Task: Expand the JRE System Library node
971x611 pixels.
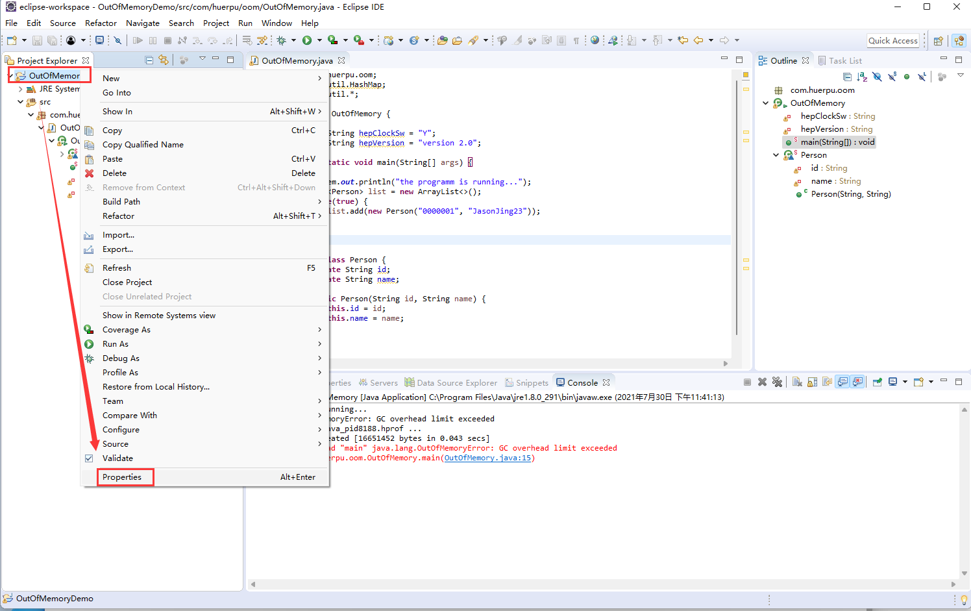Action: [x=21, y=89]
